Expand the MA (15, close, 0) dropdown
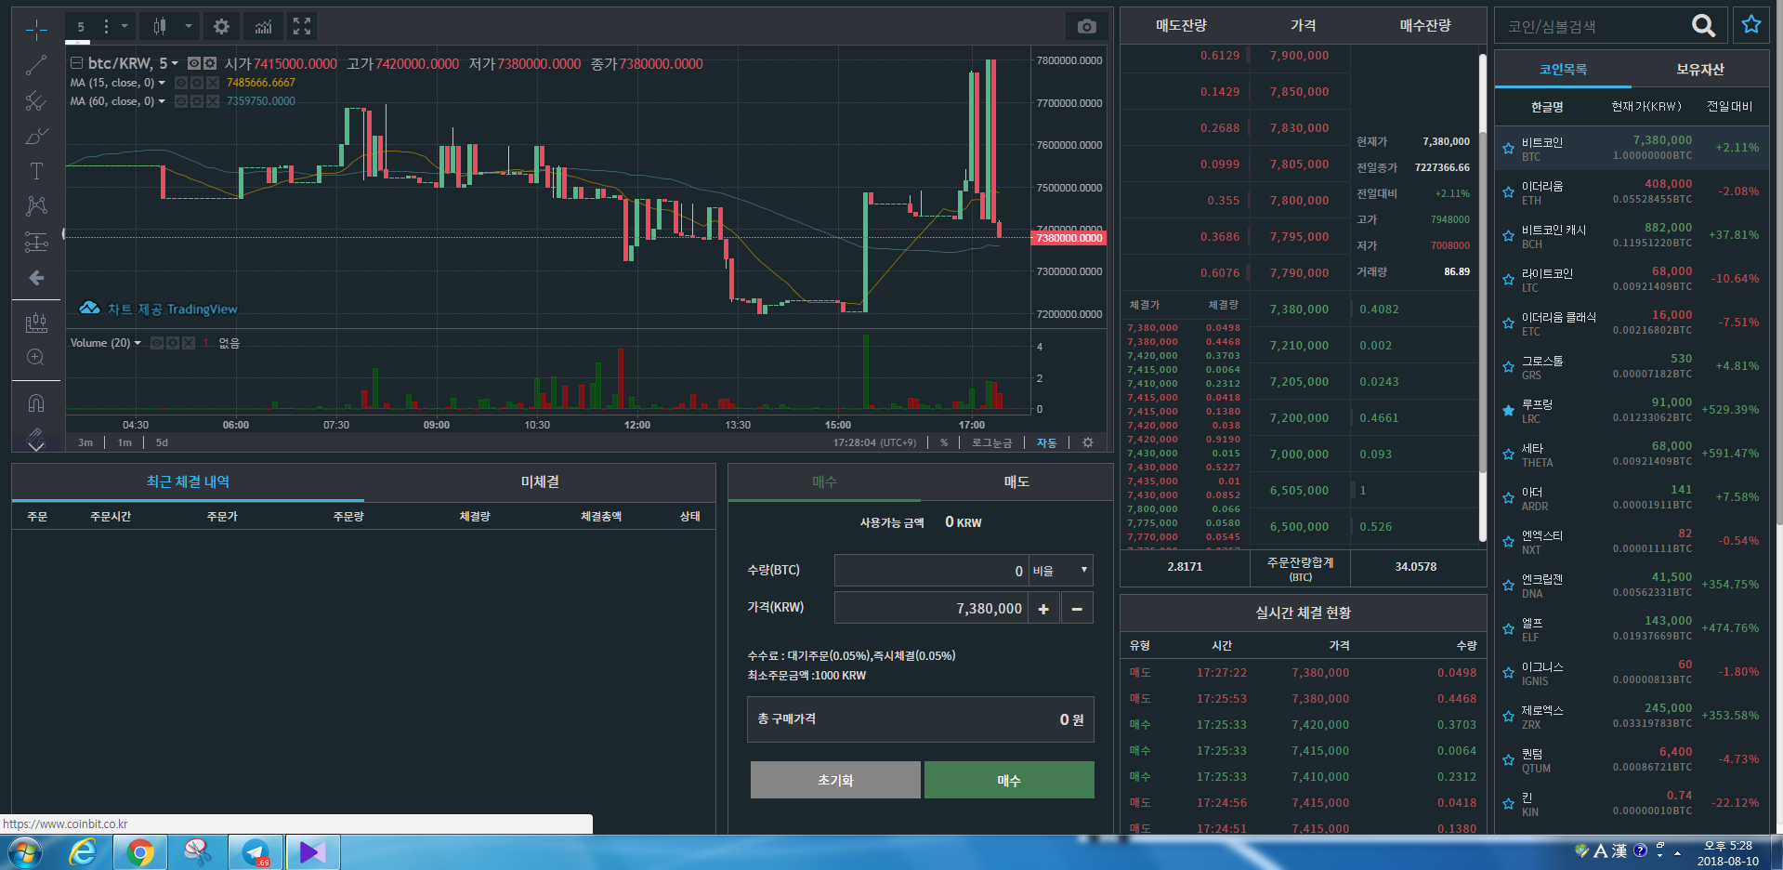This screenshot has width=1783, height=870. (162, 83)
